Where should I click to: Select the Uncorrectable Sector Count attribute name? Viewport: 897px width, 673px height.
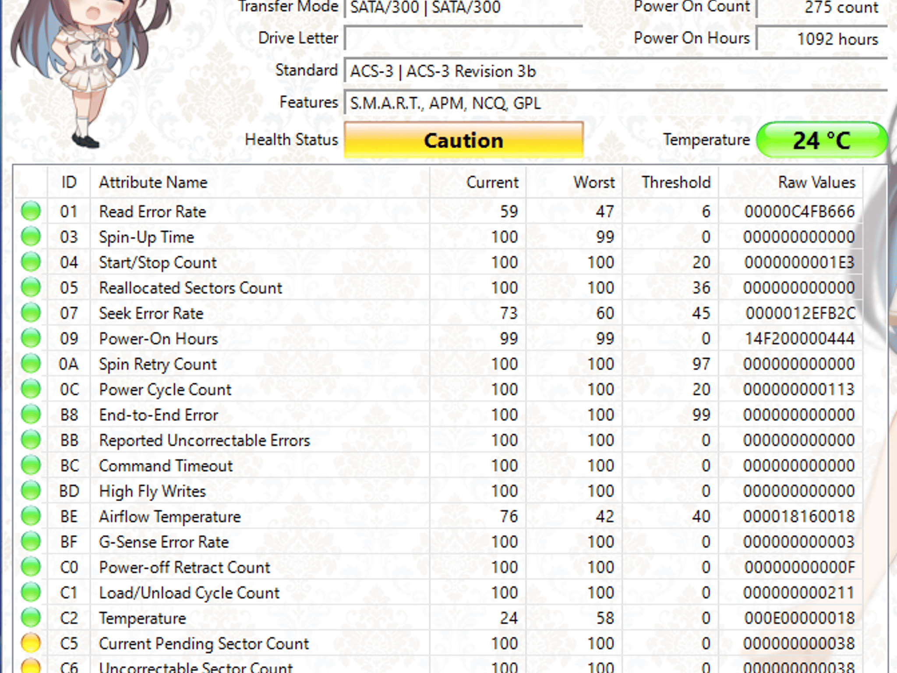click(196, 667)
